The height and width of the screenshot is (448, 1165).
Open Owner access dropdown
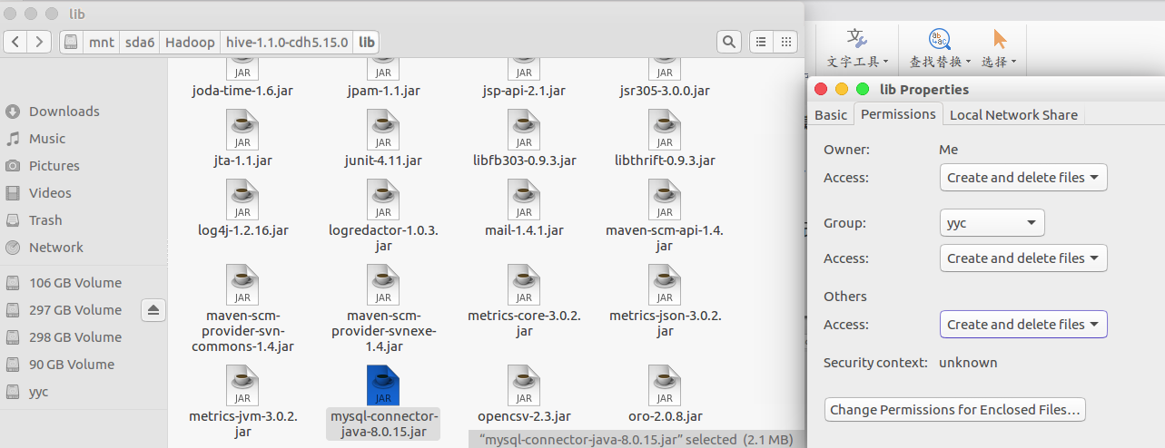[1023, 178]
